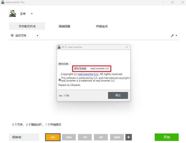Expand the 添加文件 dropdown arrow

tap(37, 36)
